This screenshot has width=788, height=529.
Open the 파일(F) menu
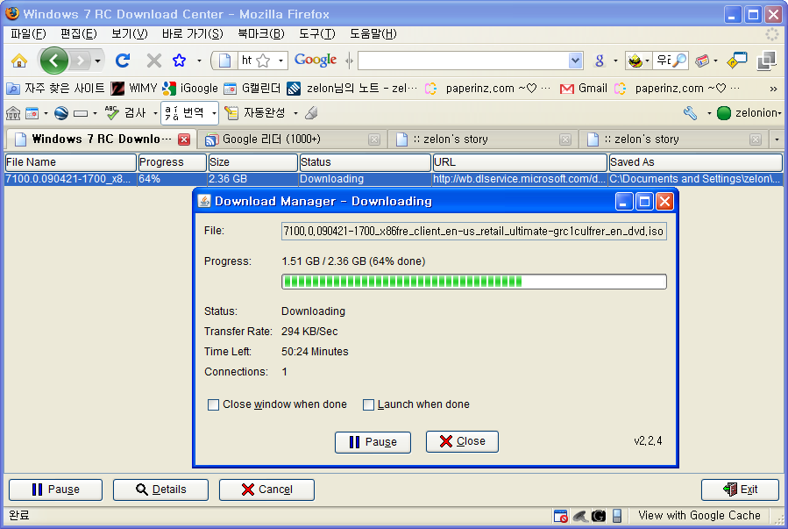click(28, 33)
